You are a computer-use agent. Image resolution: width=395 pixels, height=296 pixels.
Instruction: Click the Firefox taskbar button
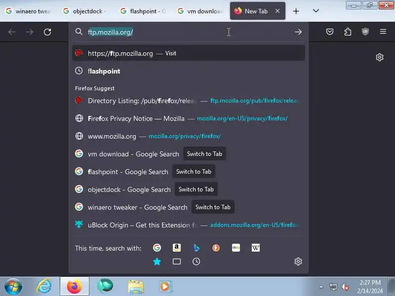(x=75, y=287)
